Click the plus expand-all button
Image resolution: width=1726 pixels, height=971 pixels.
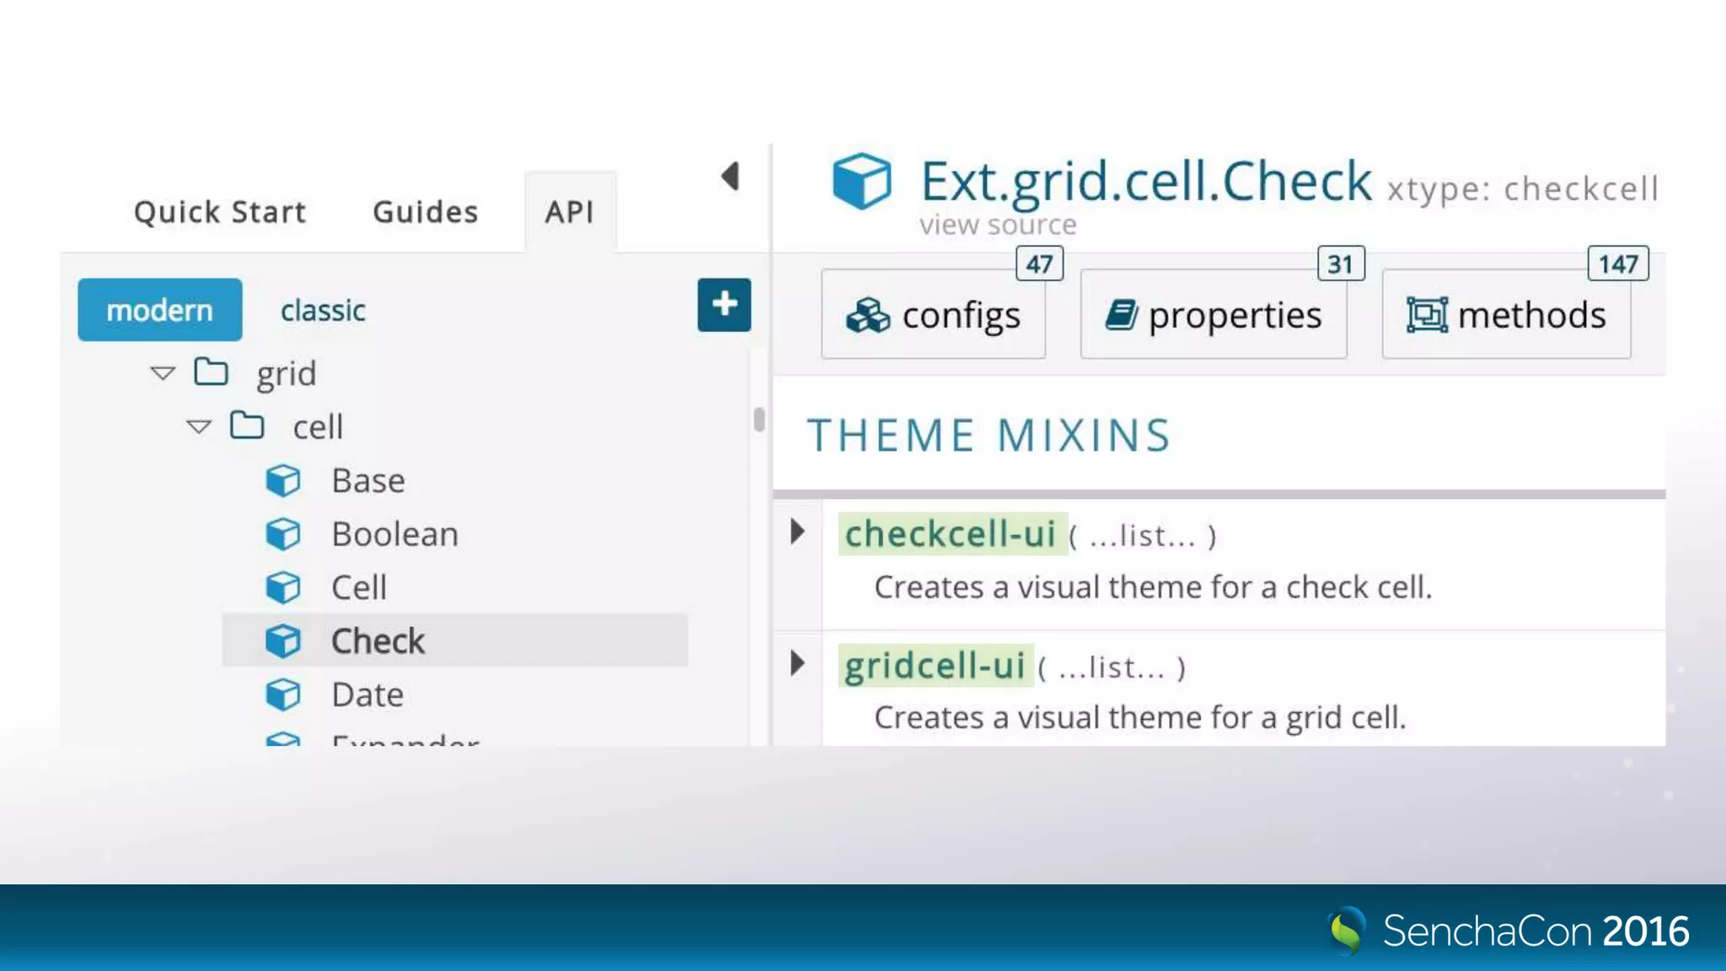tap(724, 304)
